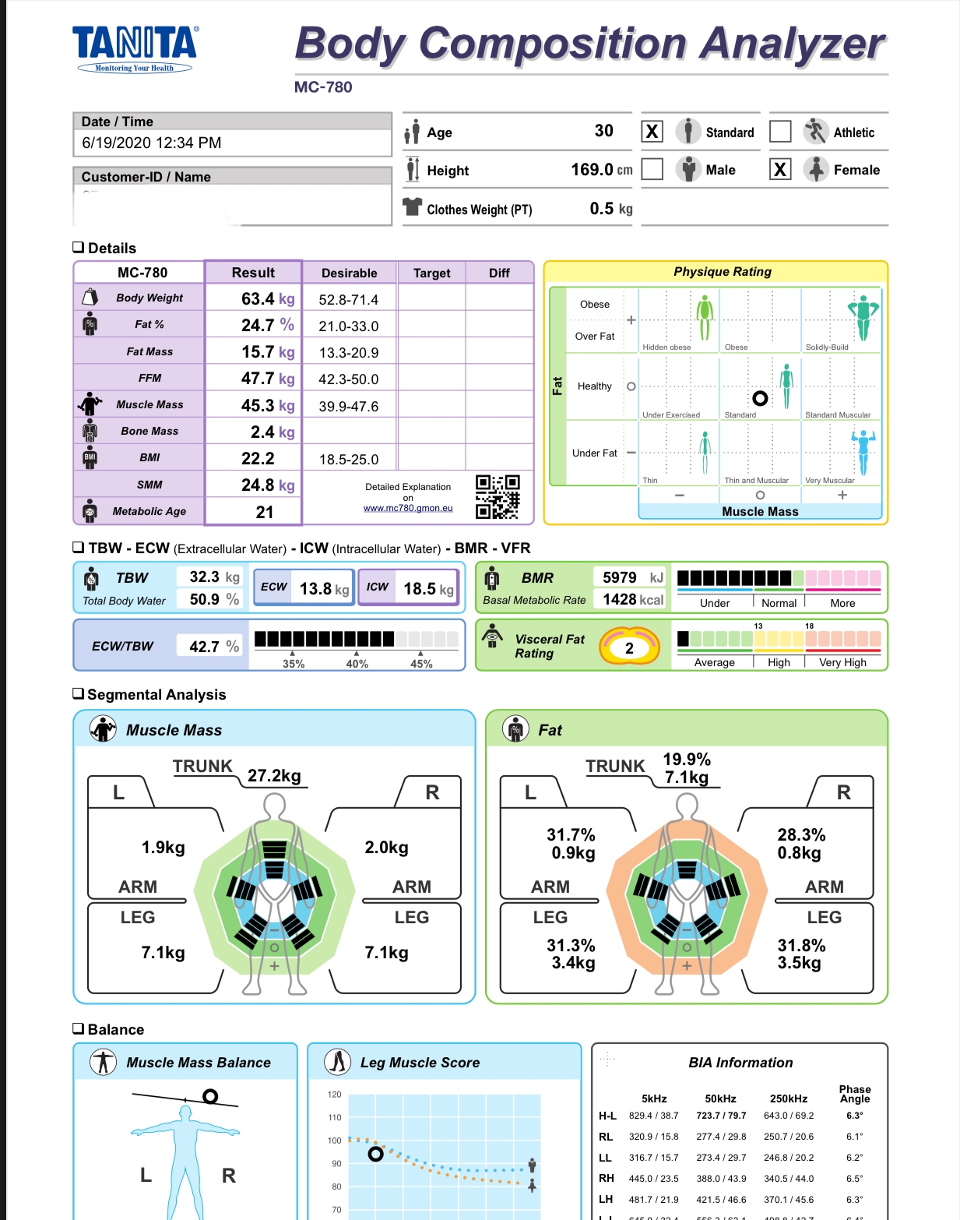
Task: Click the QR code image
Action: click(x=498, y=496)
